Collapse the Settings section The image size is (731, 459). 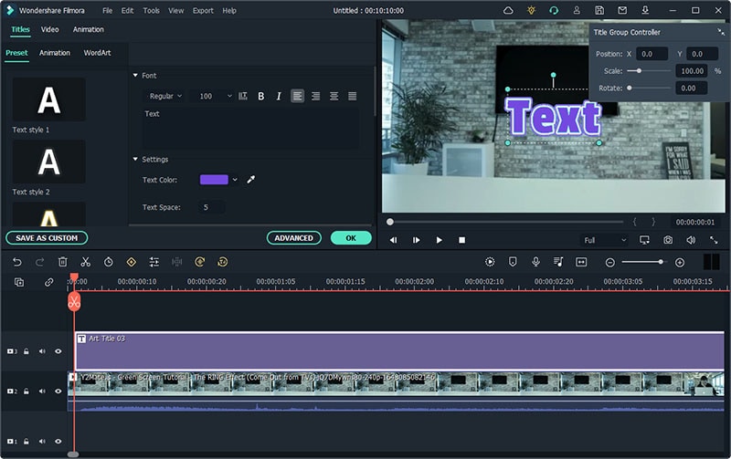coord(136,160)
